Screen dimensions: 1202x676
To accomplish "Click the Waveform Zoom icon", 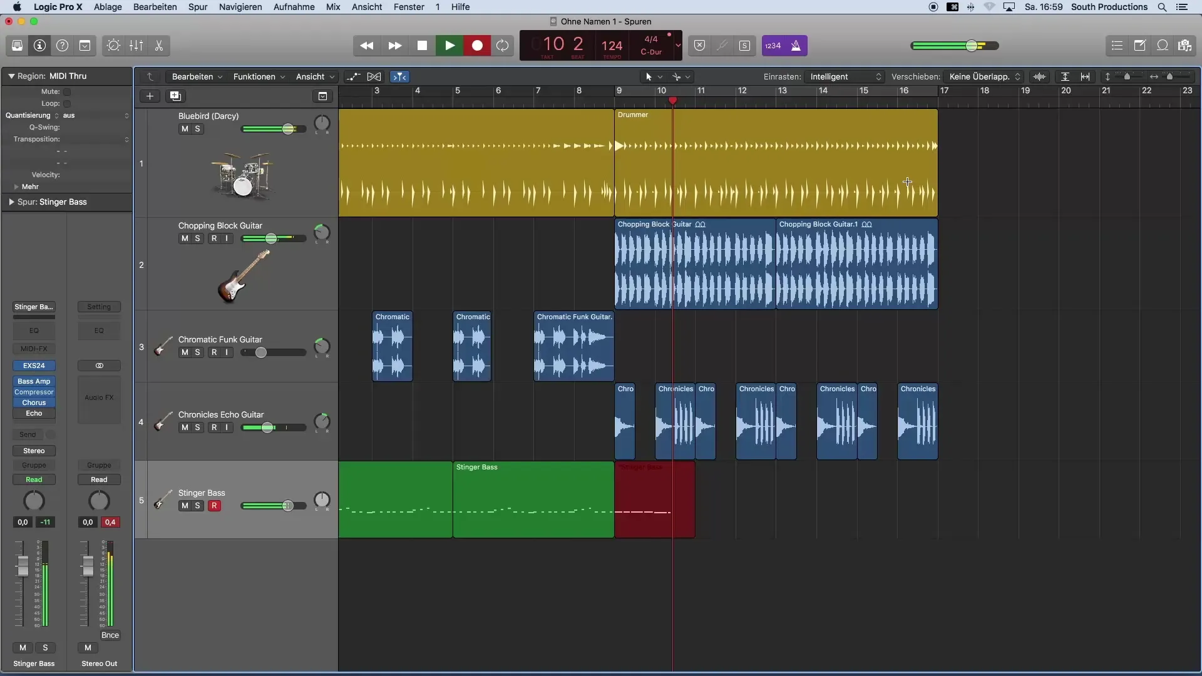I will tap(1040, 76).
